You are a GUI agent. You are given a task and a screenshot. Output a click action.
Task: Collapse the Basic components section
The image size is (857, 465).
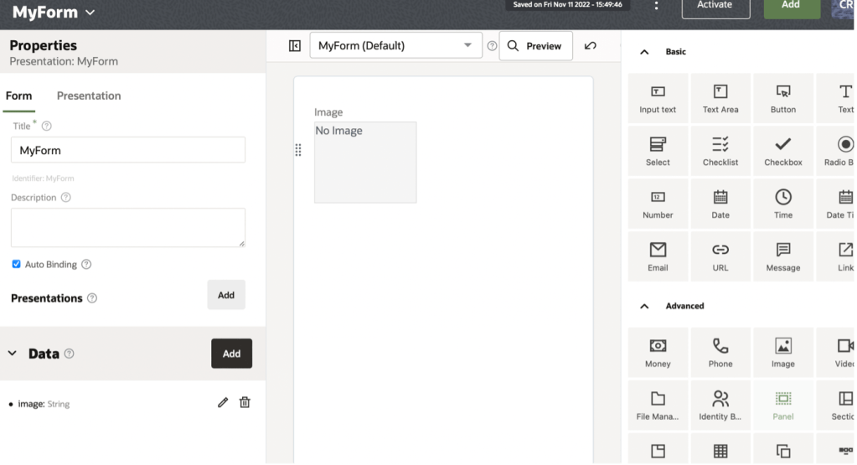click(x=644, y=52)
